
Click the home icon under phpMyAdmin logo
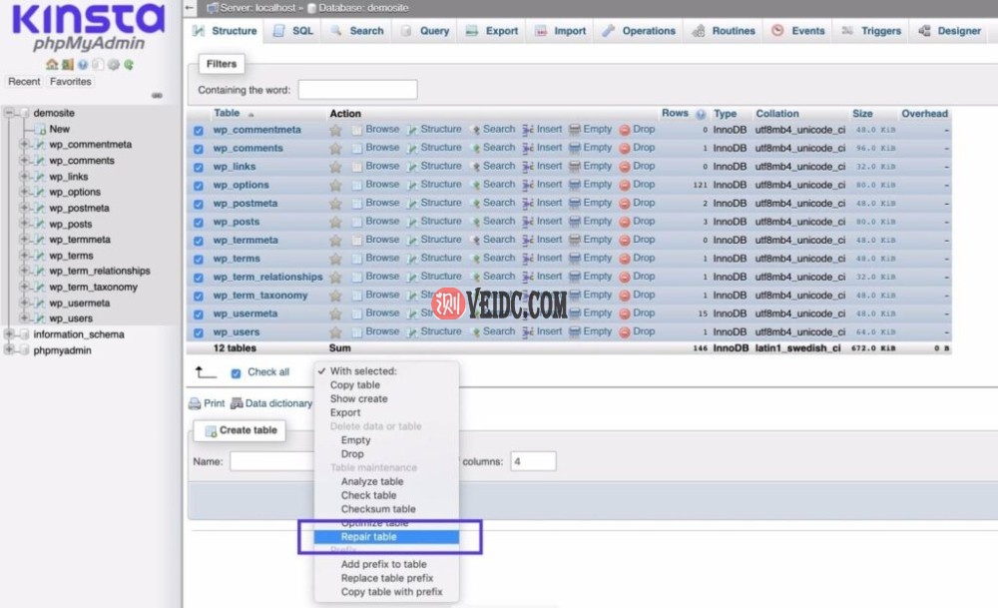pyautogui.click(x=52, y=65)
